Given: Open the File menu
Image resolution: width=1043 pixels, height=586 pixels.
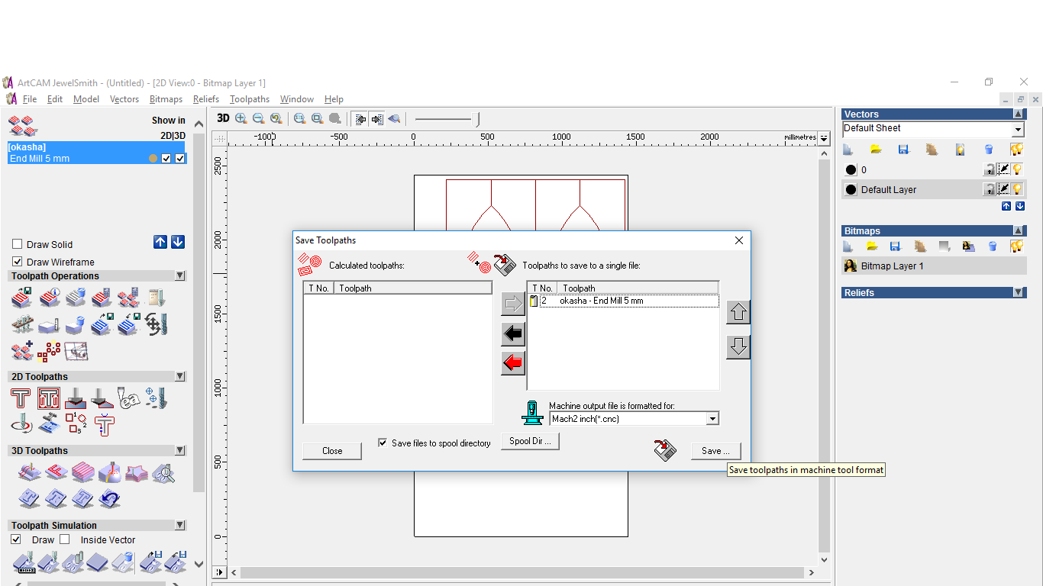Looking at the screenshot, I should (x=30, y=99).
